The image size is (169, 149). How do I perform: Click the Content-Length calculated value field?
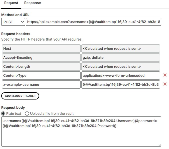(x=121, y=66)
